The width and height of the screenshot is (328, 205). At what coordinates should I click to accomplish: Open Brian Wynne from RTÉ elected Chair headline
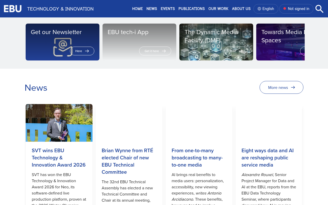(127, 161)
